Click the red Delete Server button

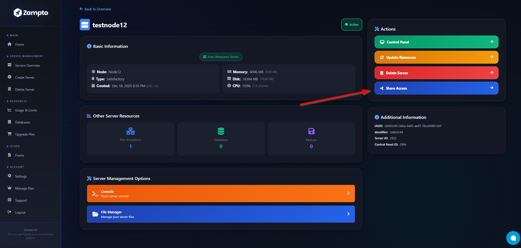[x=436, y=73]
